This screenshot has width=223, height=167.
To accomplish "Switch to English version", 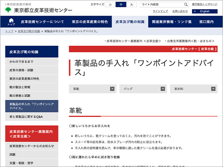I will (205, 11).
